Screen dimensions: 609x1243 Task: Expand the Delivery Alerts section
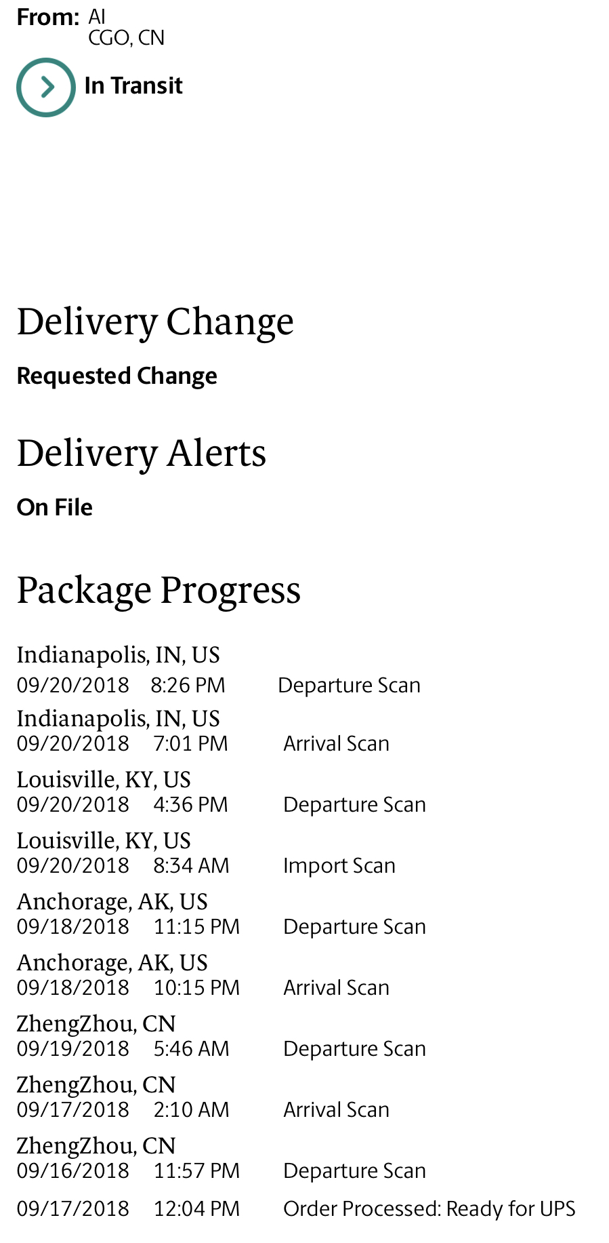click(x=142, y=453)
